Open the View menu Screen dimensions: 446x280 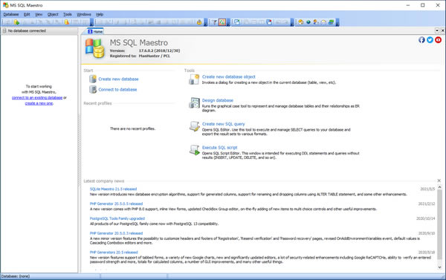(39, 14)
